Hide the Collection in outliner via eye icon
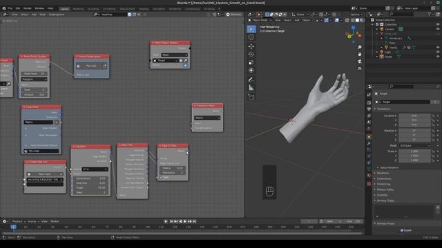The height and width of the screenshot is (248, 442). pos(438,25)
